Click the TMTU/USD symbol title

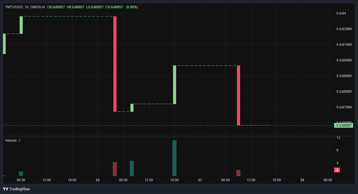click(x=14, y=7)
